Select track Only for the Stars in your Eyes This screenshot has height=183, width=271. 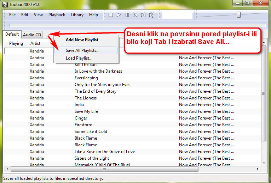[102, 85]
